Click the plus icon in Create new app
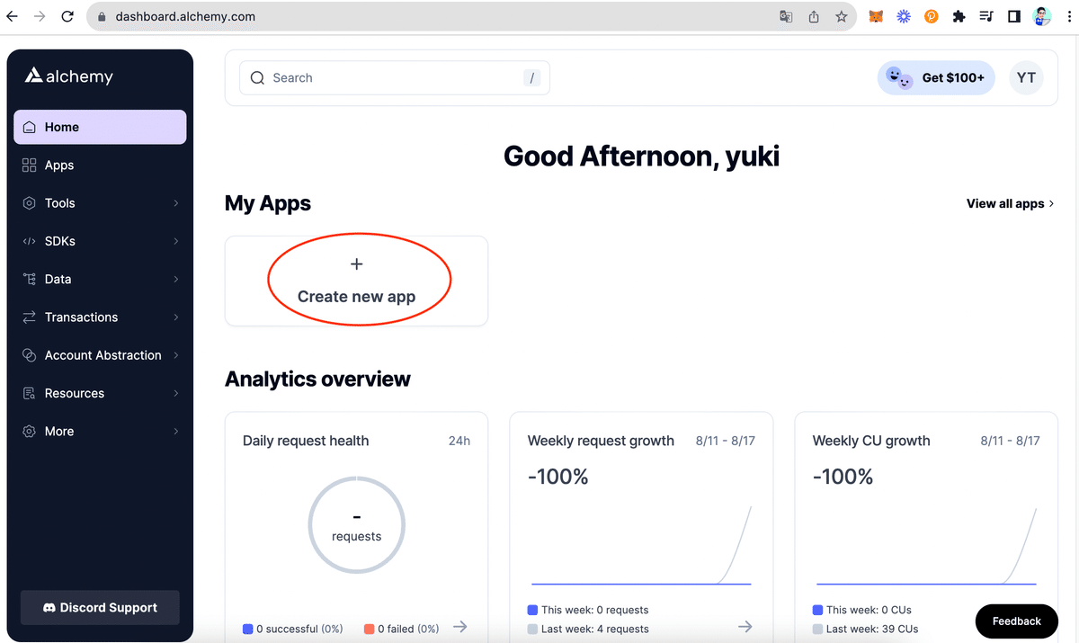 356,264
